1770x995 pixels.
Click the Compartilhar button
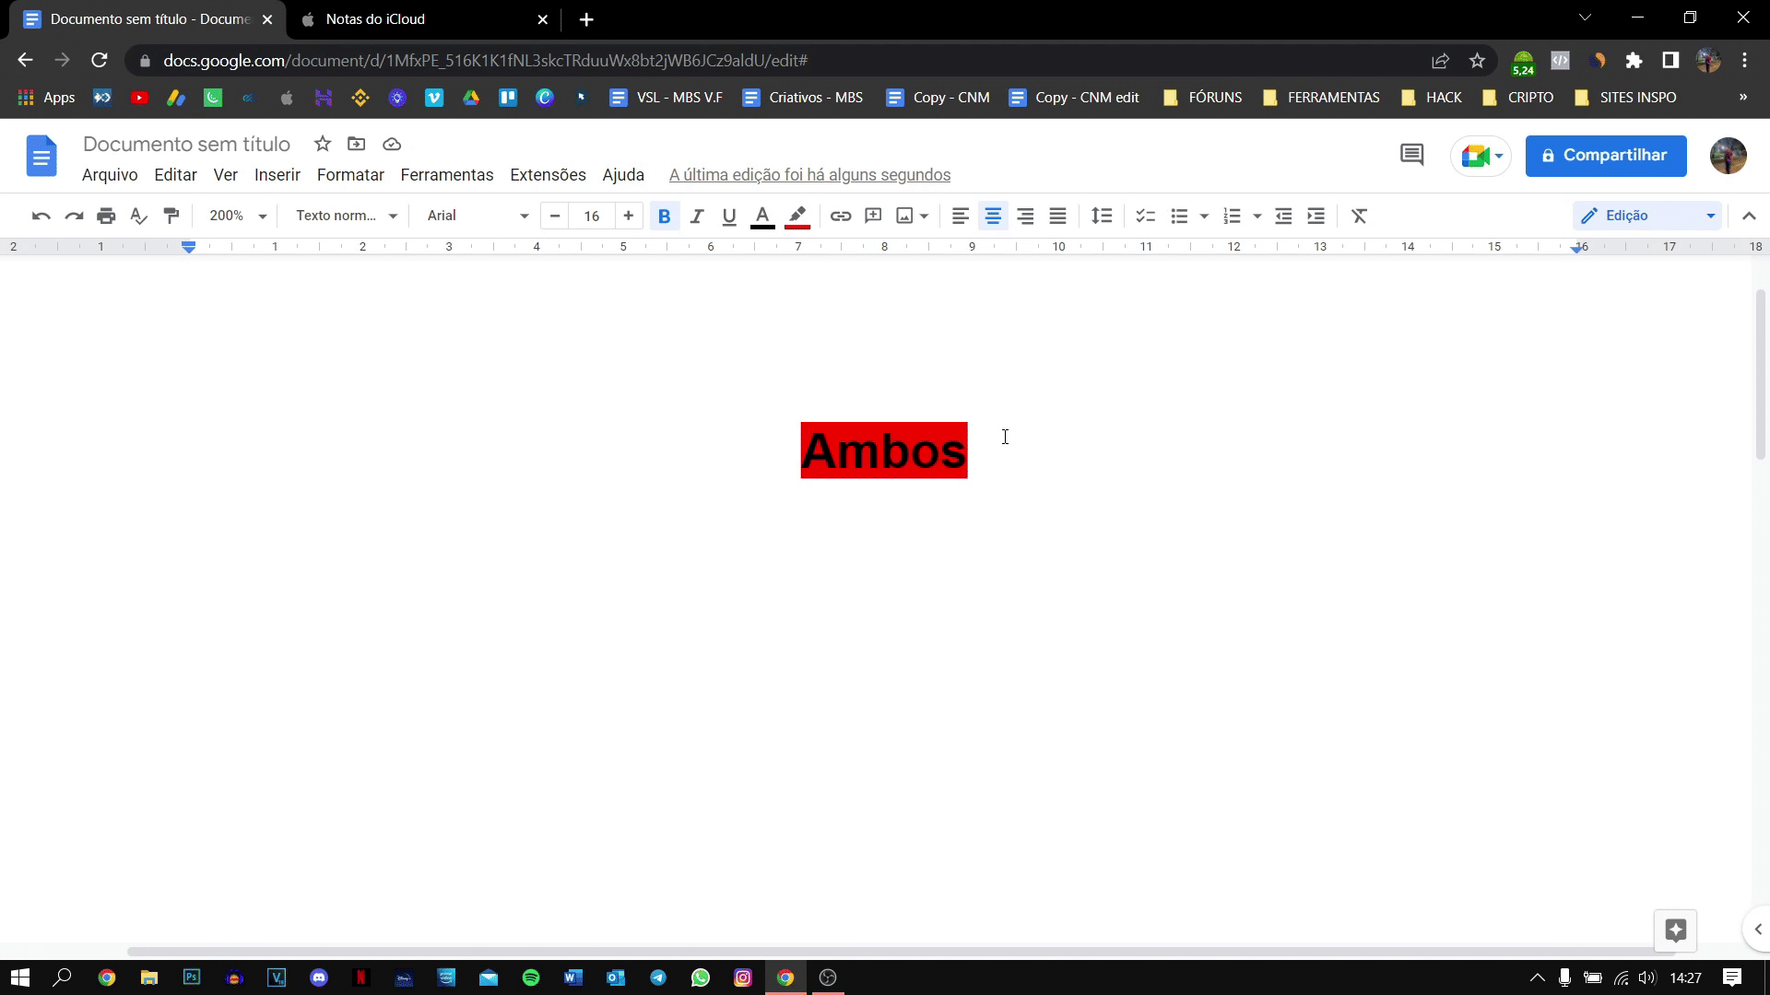point(1606,156)
